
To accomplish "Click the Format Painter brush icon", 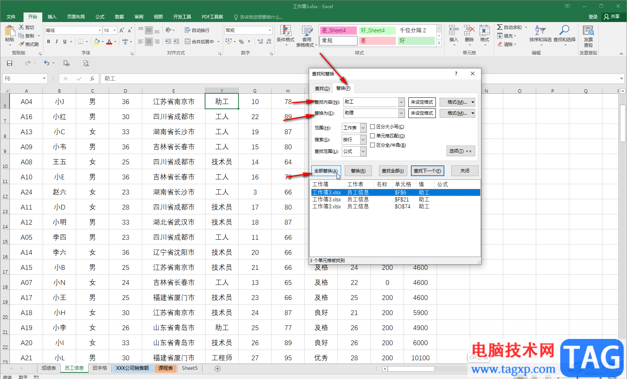I will [x=21, y=44].
